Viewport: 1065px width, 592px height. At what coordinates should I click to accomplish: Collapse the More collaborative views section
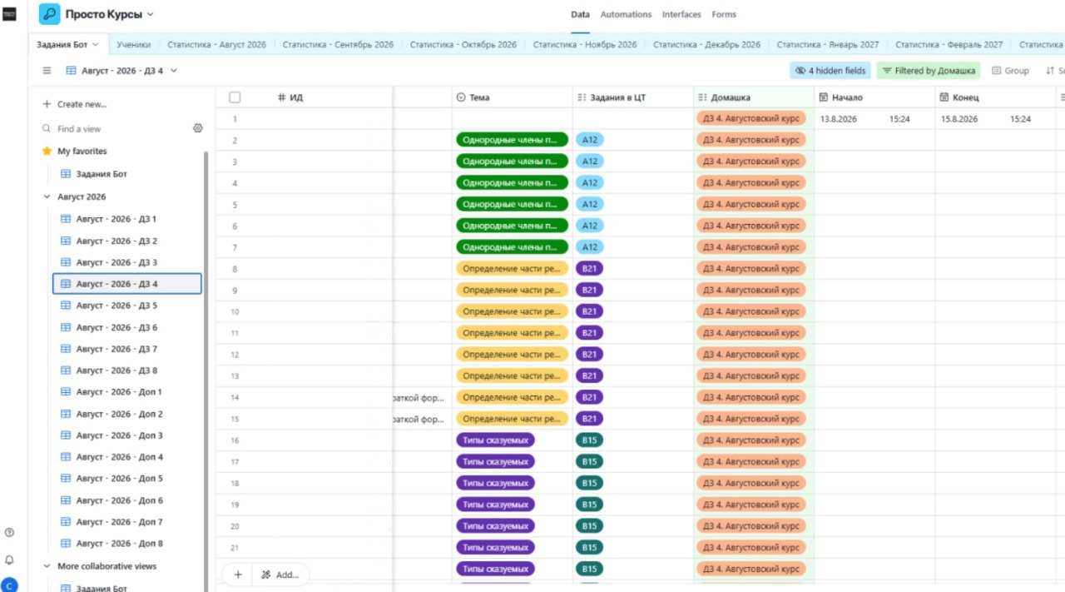click(x=47, y=566)
